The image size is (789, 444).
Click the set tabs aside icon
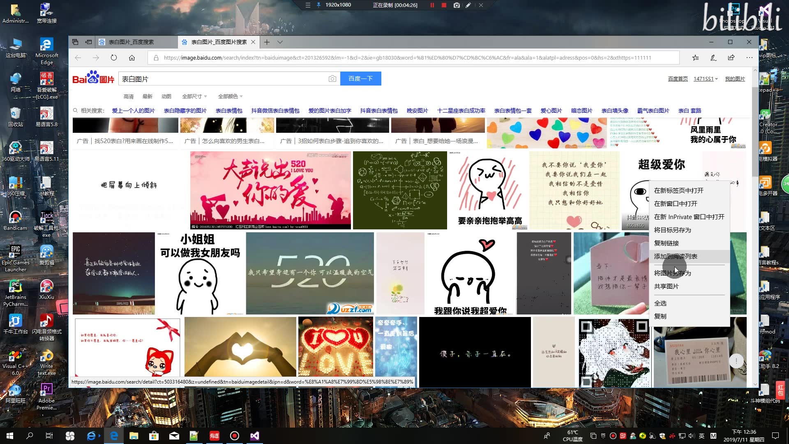click(x=88, y=42)
